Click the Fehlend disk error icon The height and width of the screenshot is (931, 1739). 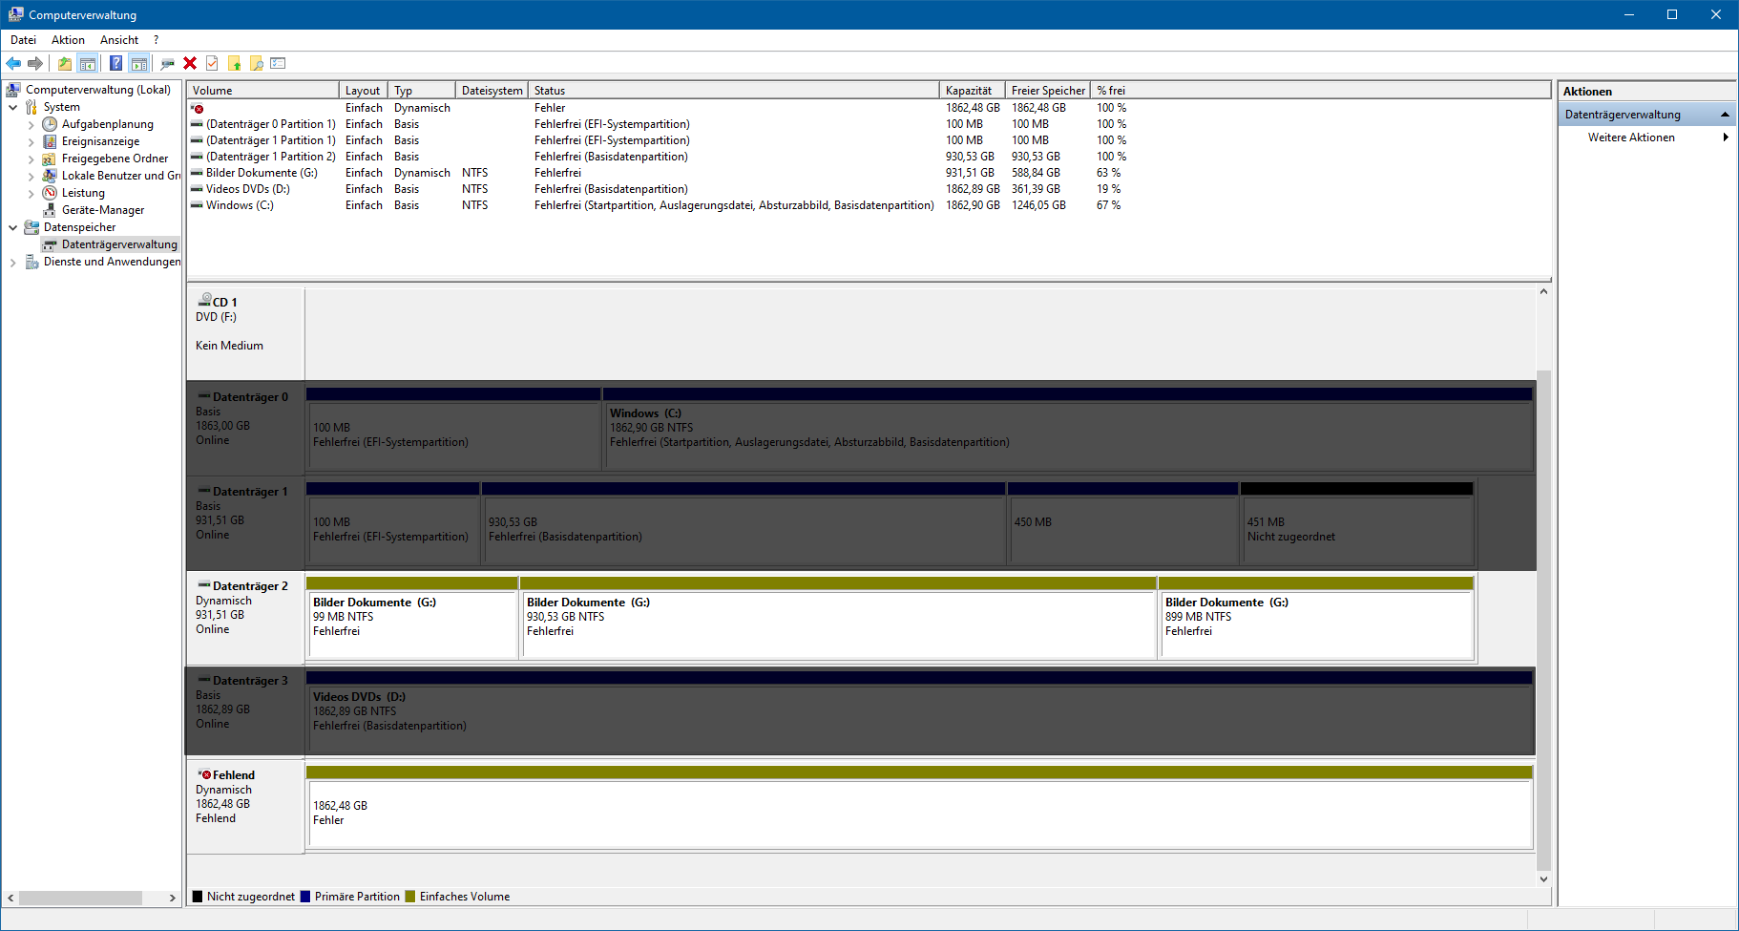coord(204,774)
